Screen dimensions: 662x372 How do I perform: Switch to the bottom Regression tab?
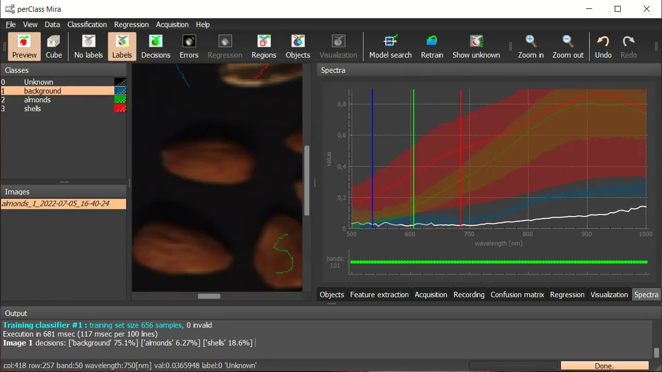point(567,295)
